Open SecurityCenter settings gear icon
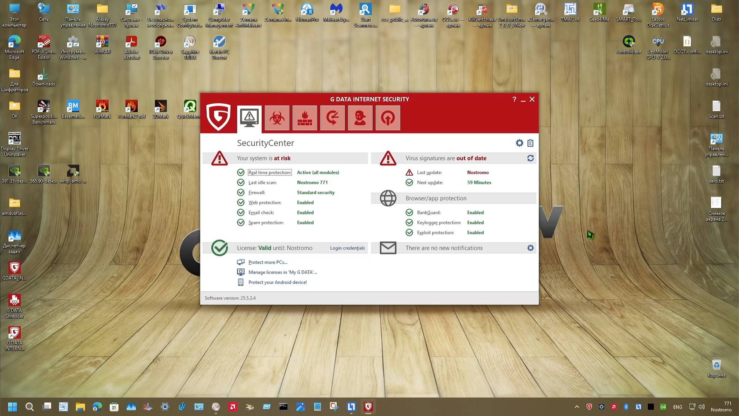739x416 pixels. click(519, 143)
